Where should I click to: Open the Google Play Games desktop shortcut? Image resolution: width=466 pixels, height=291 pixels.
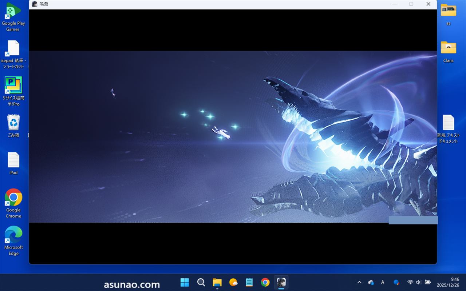click(x=13, y=12)
